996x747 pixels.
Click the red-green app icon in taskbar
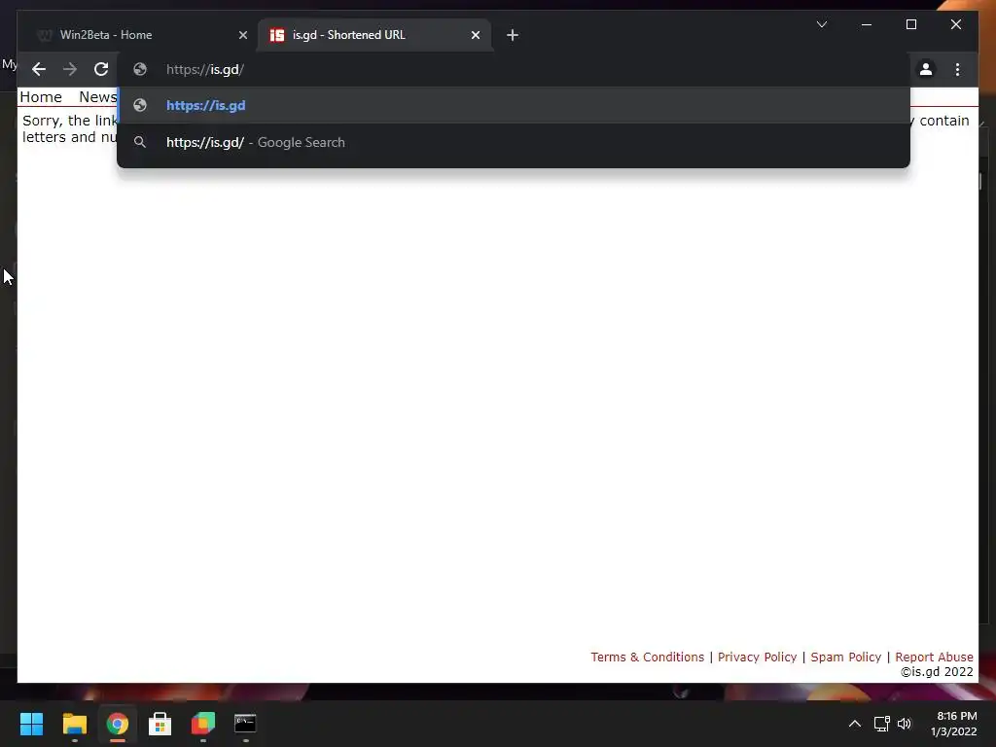pyautogui.click(x=203, y=724)
